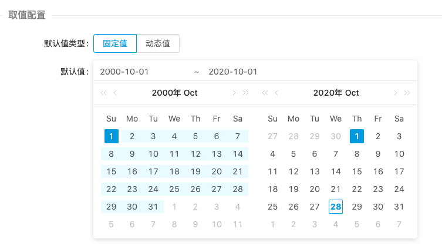Open the Oct month selector in left calendar
This screenshot has width=442, height=246.
click(191, 93)
